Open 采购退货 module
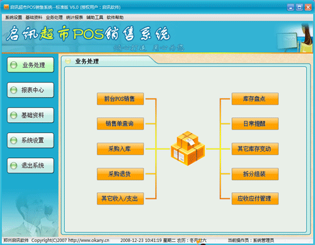The width and height of the screenshot is (315, 245). click(x=120, y=174)
